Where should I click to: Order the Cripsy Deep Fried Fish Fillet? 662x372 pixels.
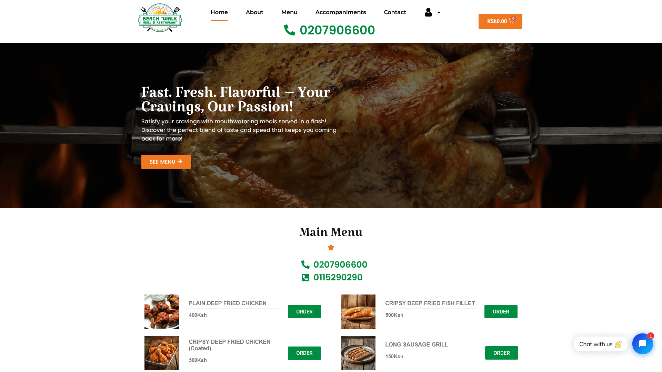[x=501, y=312]
